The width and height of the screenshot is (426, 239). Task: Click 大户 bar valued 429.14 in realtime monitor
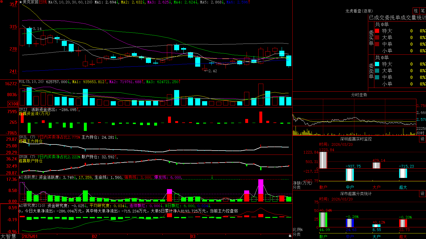pyautogui.click(x=376, y=165)
